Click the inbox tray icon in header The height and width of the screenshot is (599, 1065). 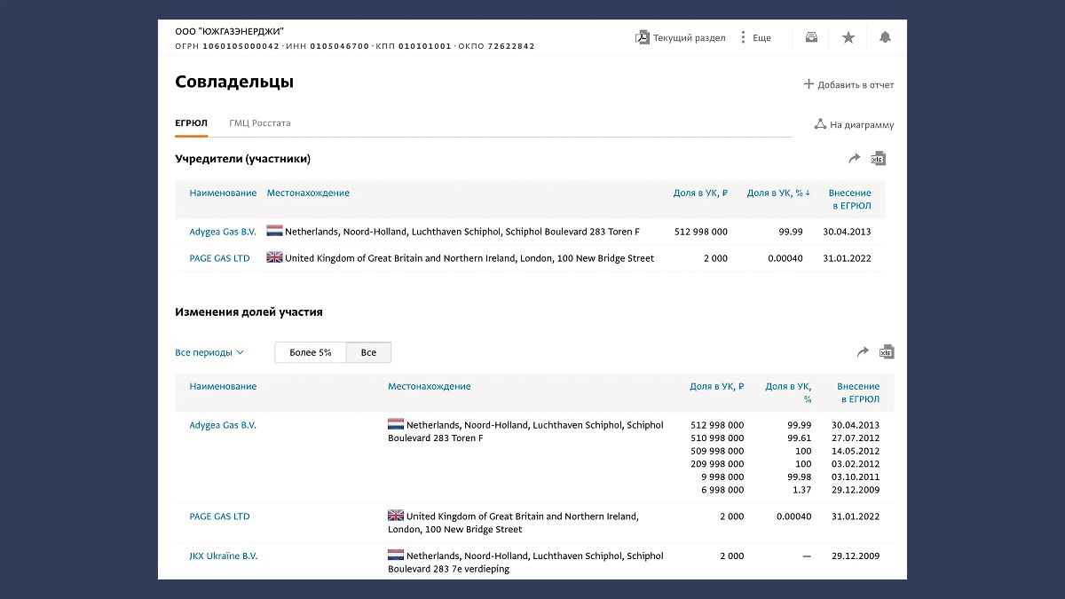(811, 37)
